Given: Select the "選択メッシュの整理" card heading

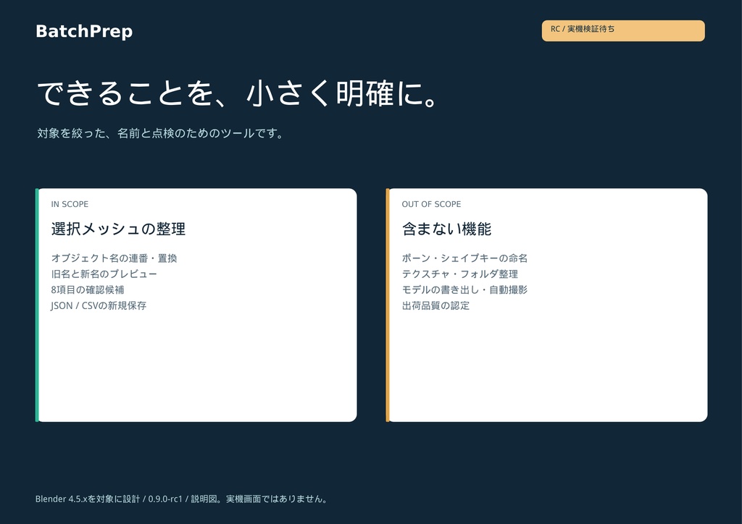Looking at the screenshot, I should (x=118, y=229).
